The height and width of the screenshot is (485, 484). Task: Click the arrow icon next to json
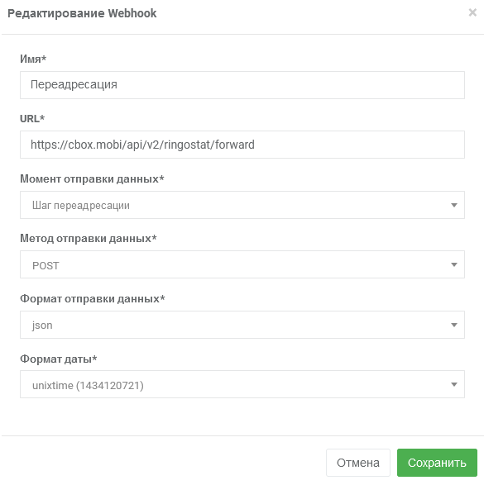[454, 325]
